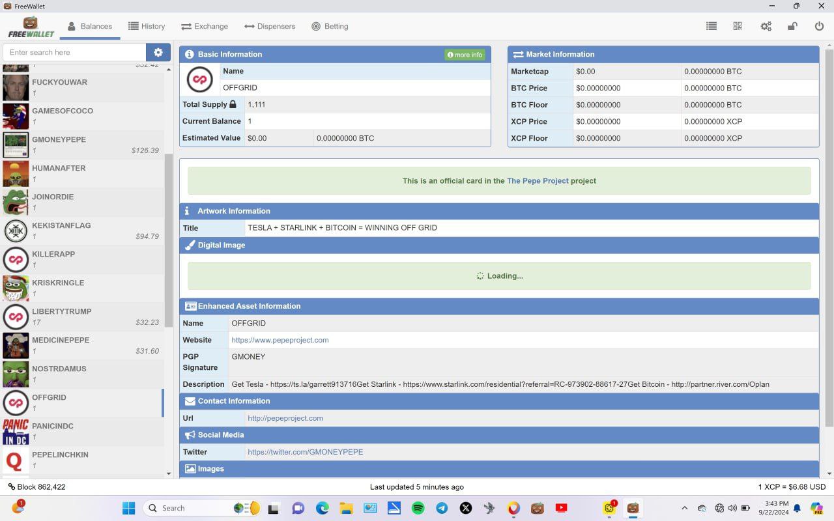The image size is (834, 521).
Task: Open Spotify from the taskbar
Action: pos(418,508)
